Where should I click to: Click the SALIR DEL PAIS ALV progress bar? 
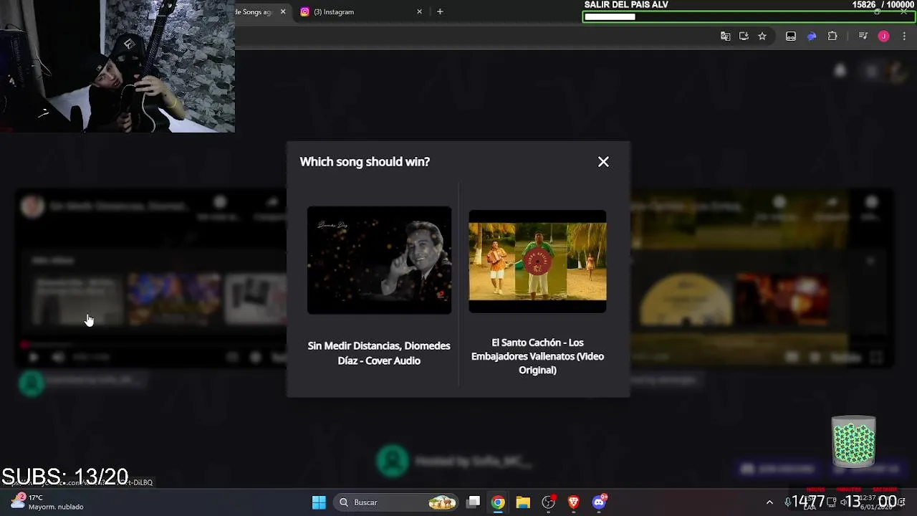(x=748, y=16)
